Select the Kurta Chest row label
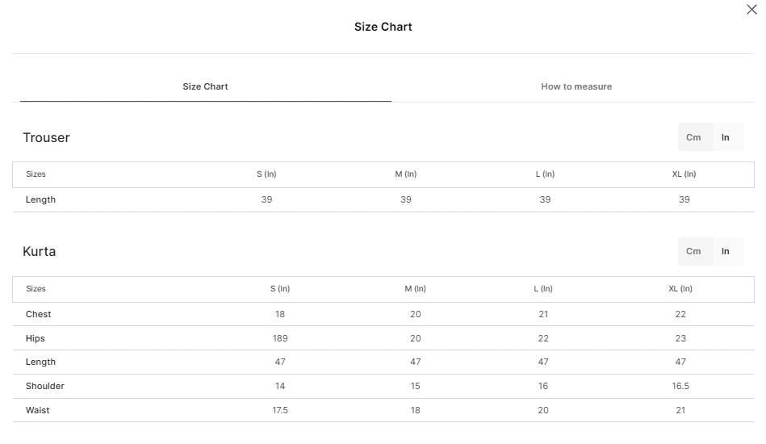 tap(38, 314)
